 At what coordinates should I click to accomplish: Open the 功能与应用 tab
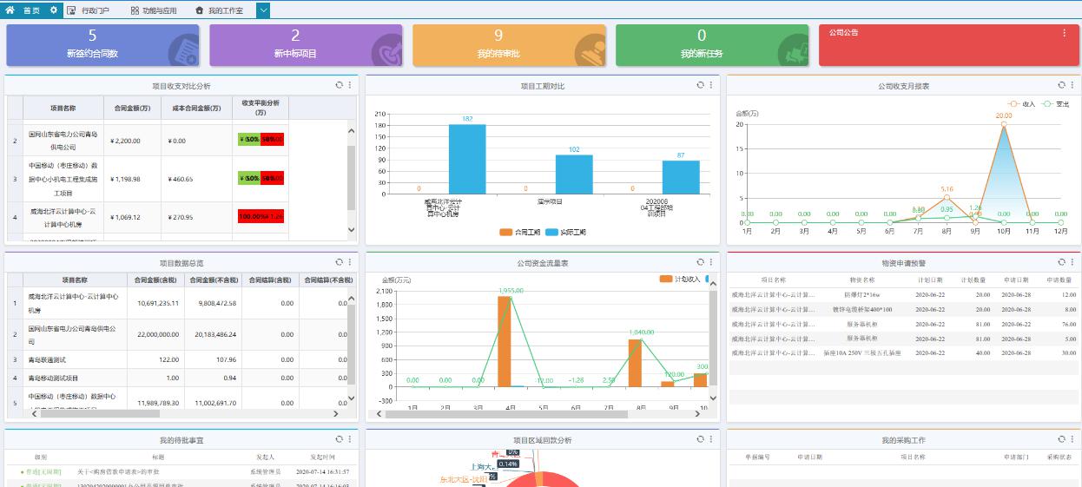coord(154,10)
